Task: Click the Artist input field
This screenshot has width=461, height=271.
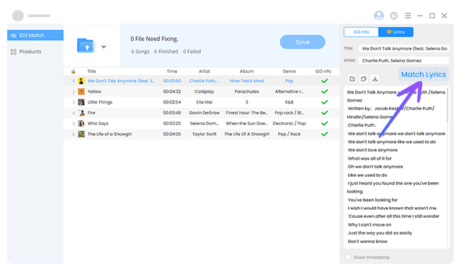Action: pyautogui.click(x=404, y=60)
